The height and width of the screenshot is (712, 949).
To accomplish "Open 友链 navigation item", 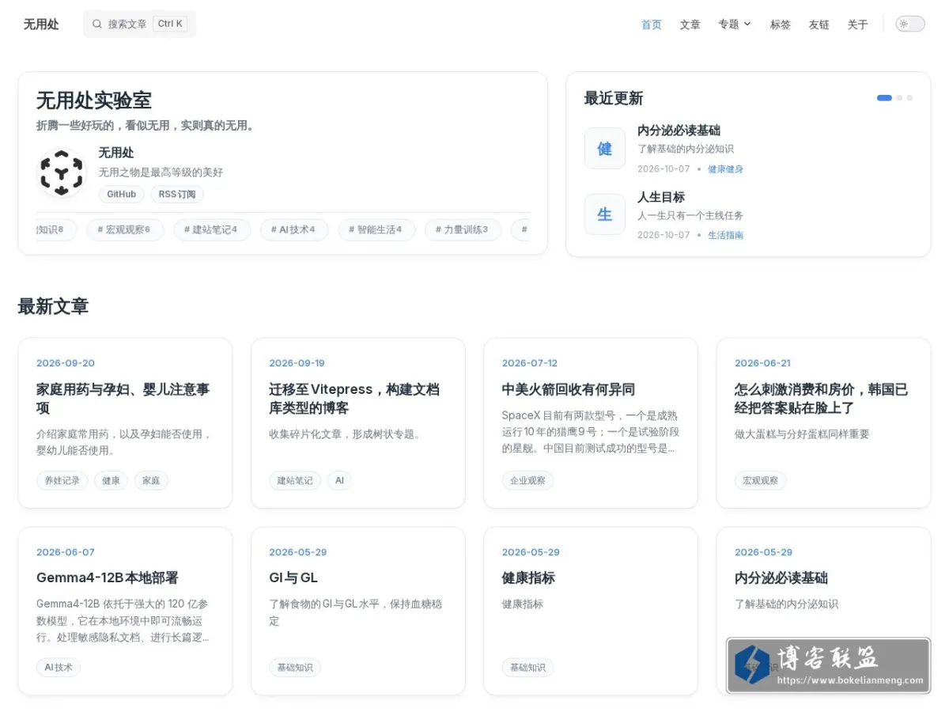I will [x=819, y=25].
